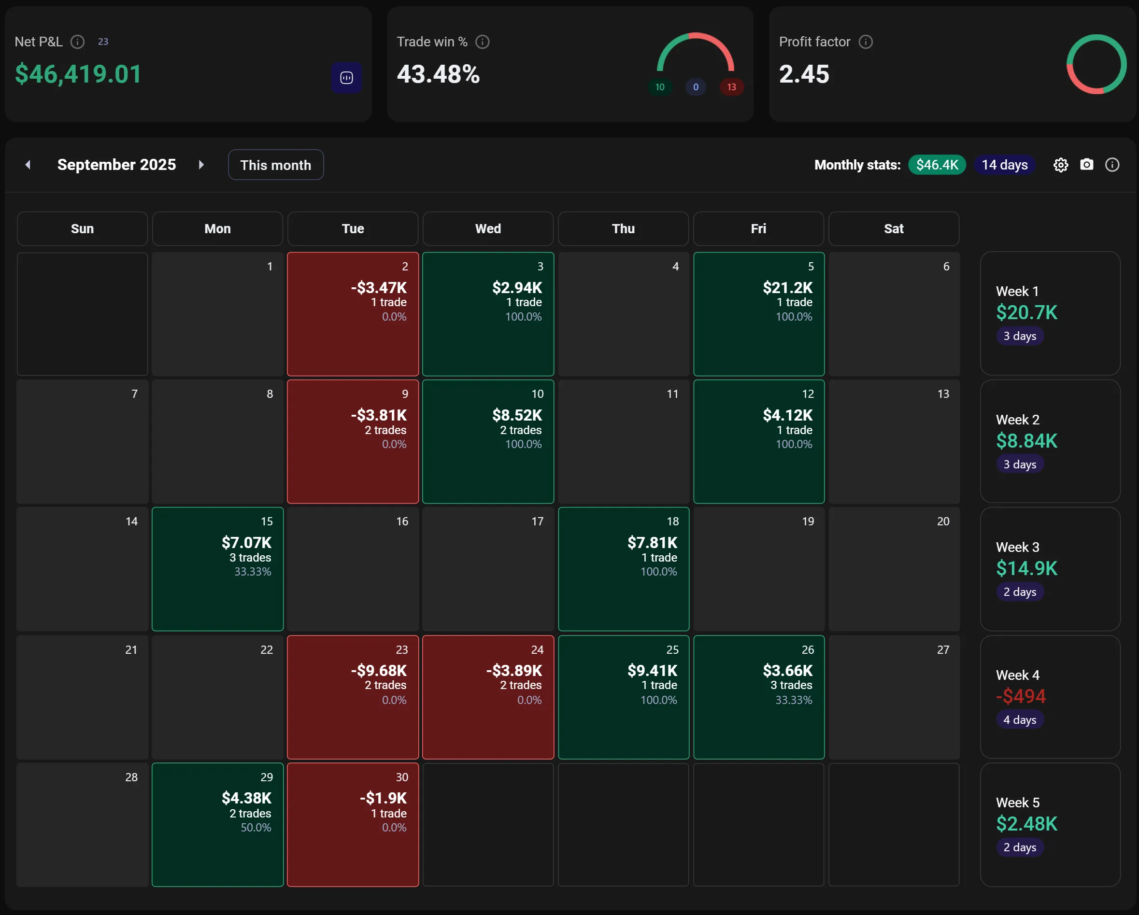The width and height of the screenshot is (1139, 915).
Task: Click the Net P&L info icon
Action: pos(78,42)
